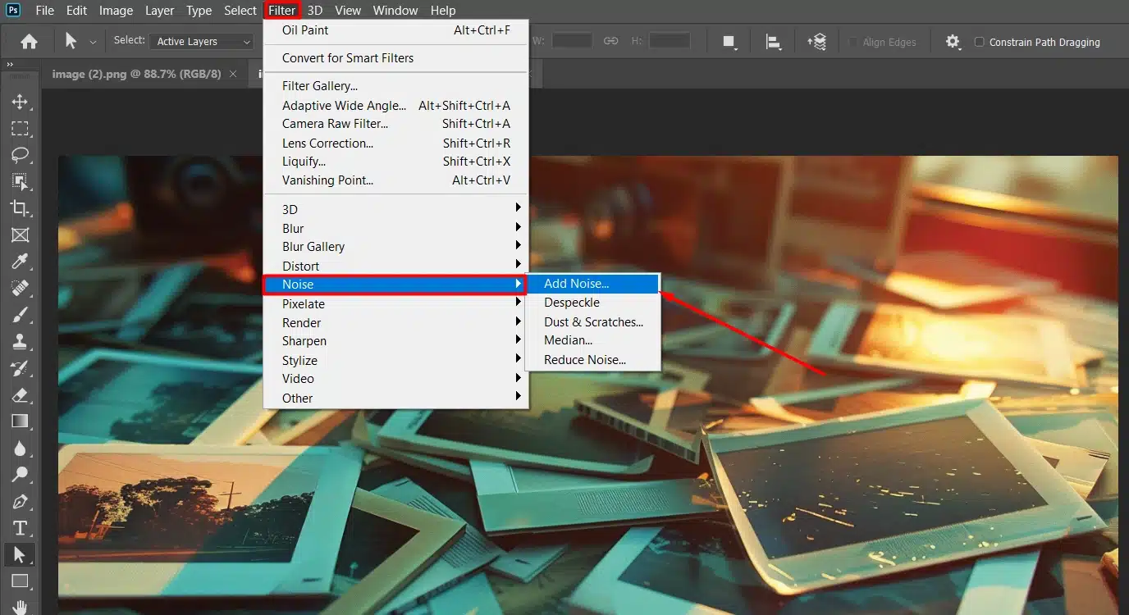Image resolution: width=1129 pixels, height=615 pixels.
Task: Select the Spot Healing Brush tool
Action: point(20,289)
